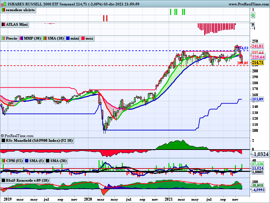Click the SMA (10) color icon

(x=45, y=38)
